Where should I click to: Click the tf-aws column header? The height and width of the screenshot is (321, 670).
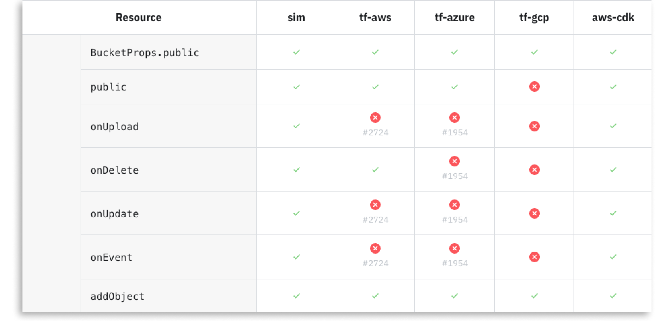pos(375,18)
